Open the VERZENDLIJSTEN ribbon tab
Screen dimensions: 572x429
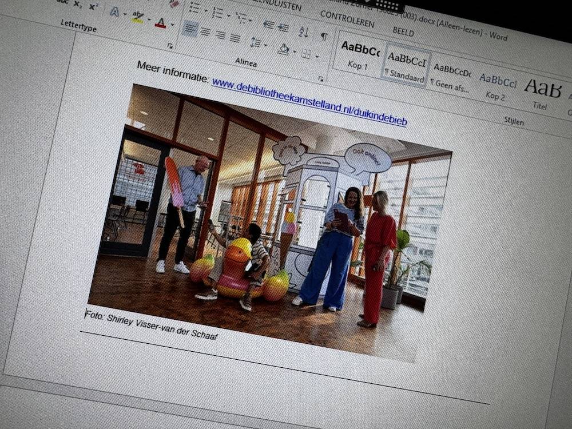pos(277,5)
